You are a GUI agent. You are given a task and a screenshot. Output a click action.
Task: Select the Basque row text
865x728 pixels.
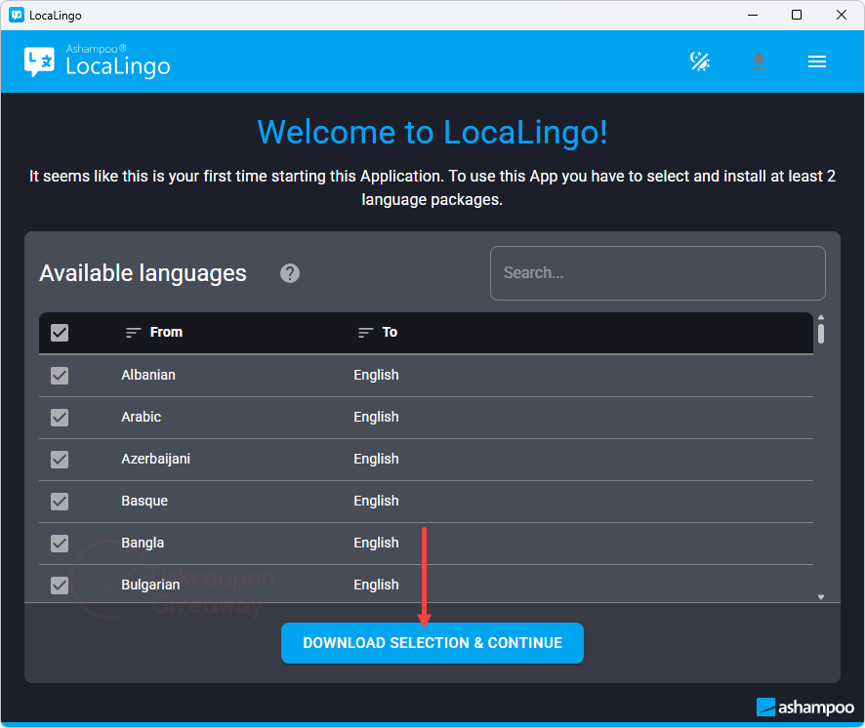pyautogui.click(x=144, y=501)
